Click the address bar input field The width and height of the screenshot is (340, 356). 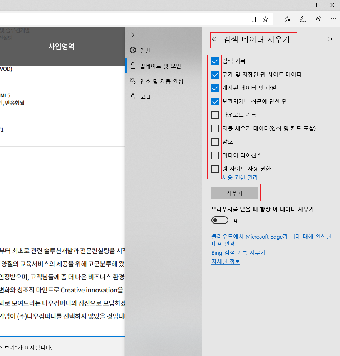click(x=123, y=19)
